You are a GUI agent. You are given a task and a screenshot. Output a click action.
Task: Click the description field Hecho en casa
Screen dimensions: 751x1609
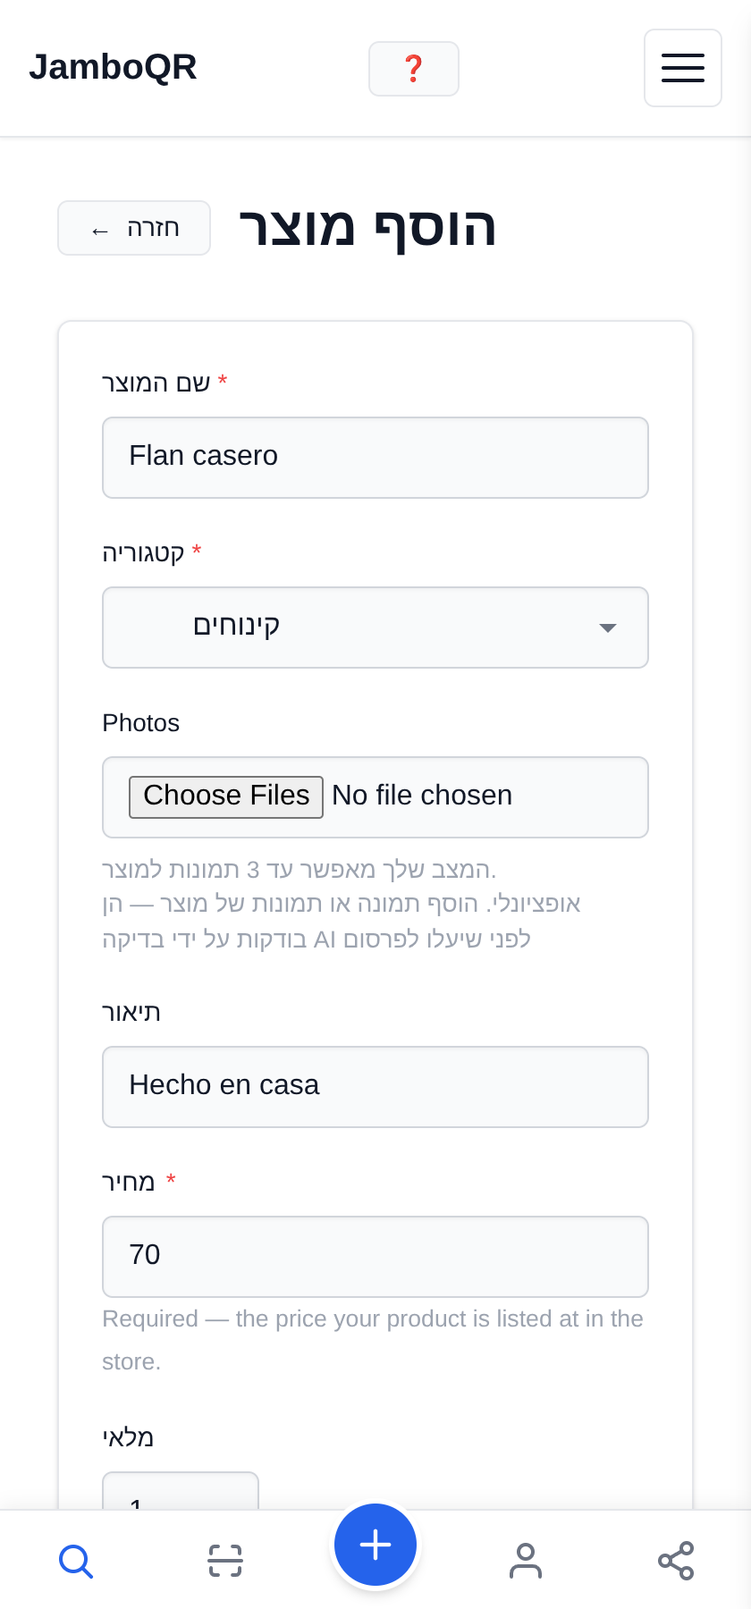tap(375, 1087)
